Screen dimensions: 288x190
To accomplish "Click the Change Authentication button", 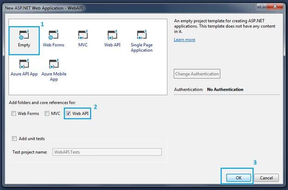I will (x=197, y=74).
